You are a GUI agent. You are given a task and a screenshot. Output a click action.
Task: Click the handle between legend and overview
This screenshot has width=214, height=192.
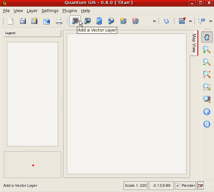32,150
